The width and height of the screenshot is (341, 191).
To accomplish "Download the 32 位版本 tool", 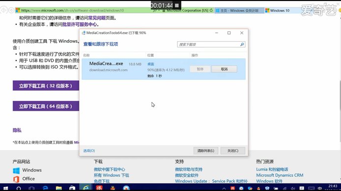I will click(x=46, y=86).
